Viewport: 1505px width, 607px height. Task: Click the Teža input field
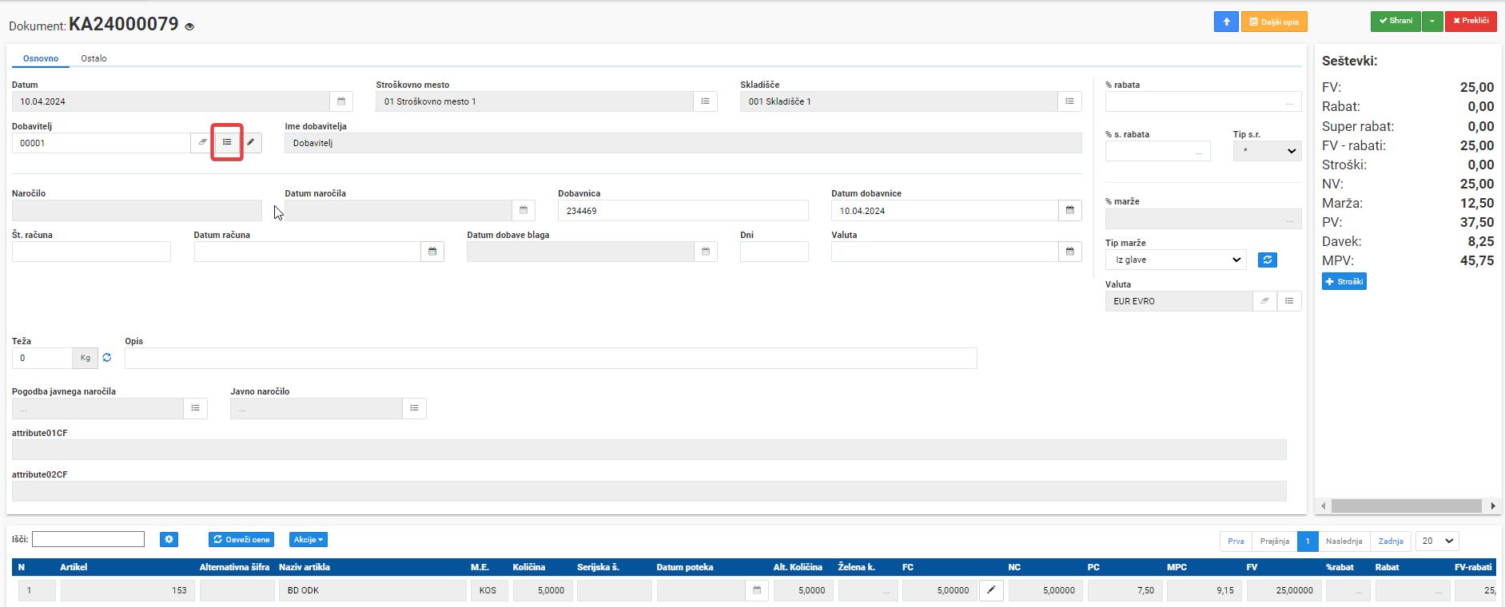click(x=42, y=358)
